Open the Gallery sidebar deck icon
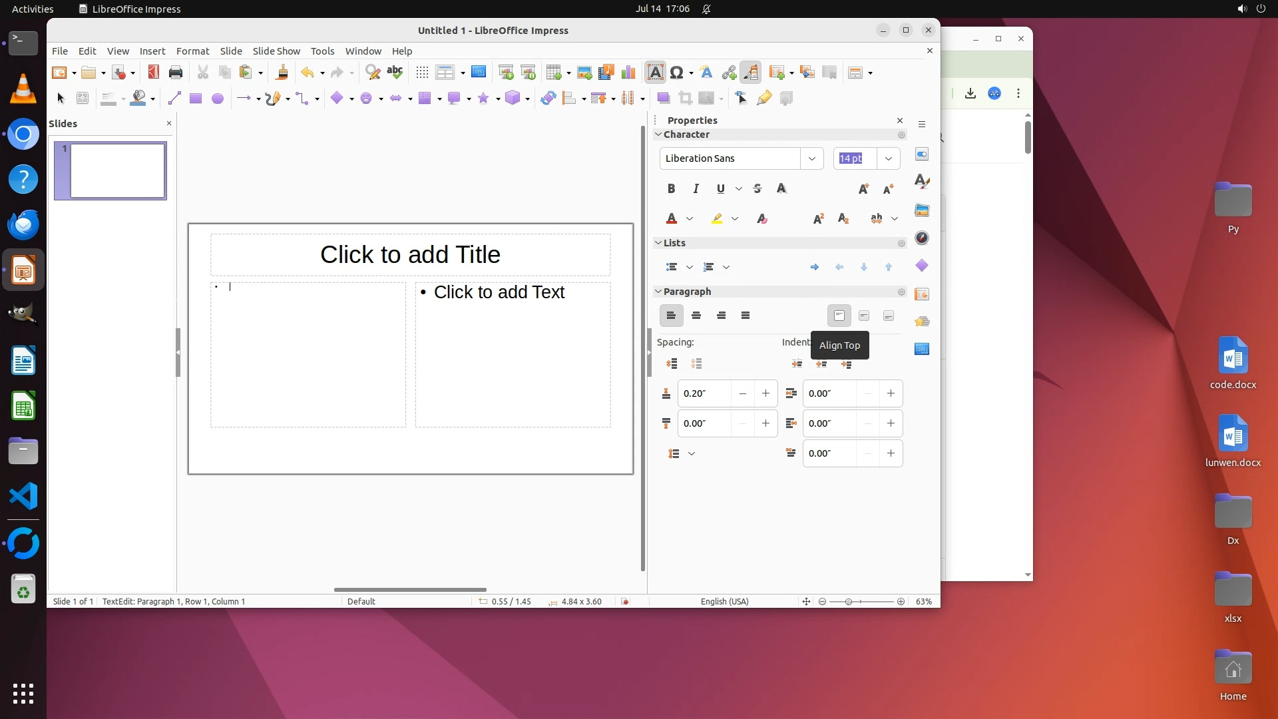Viewport: 1278px width, 719px height. point(922,210)
